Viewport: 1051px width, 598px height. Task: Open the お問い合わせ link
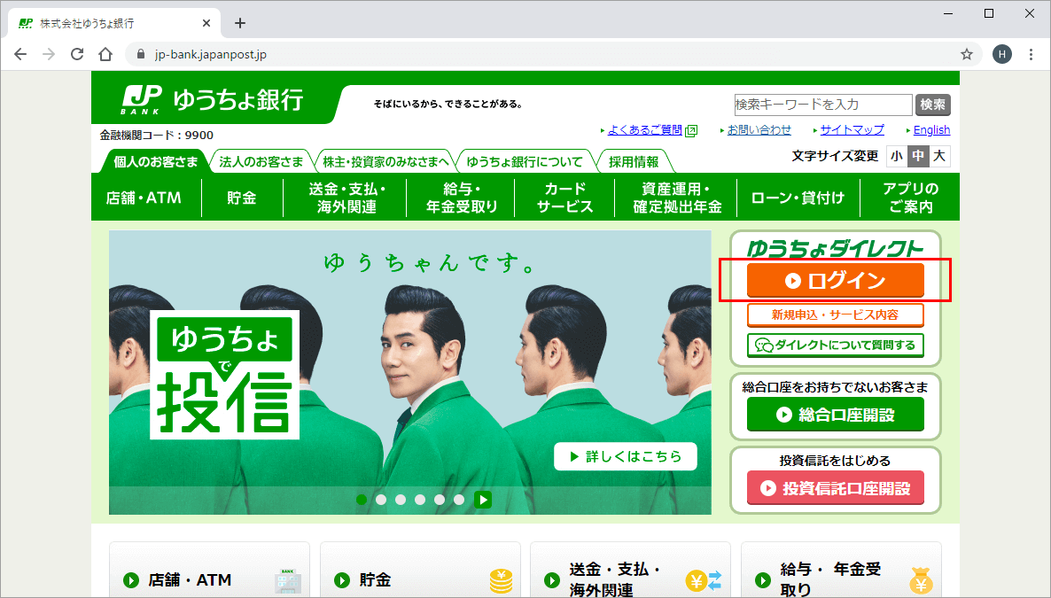click(759, 130)
